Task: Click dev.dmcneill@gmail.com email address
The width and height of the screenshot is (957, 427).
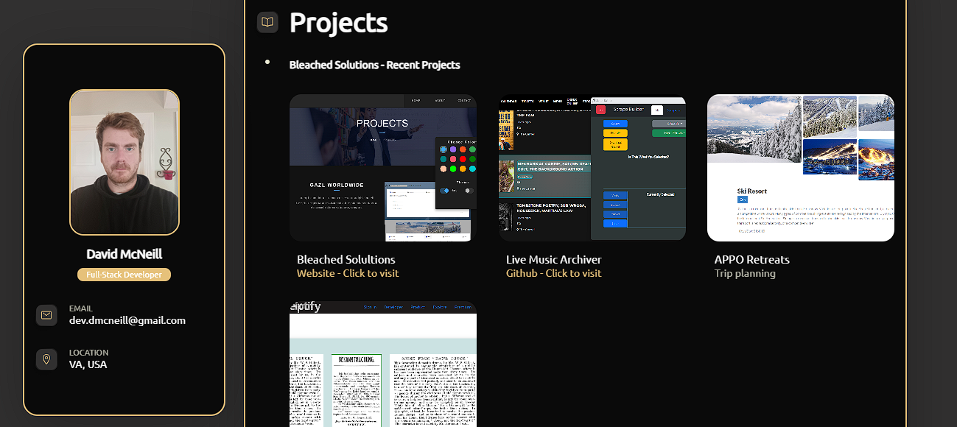Action: pyautogui.click(x=127, y=320)
